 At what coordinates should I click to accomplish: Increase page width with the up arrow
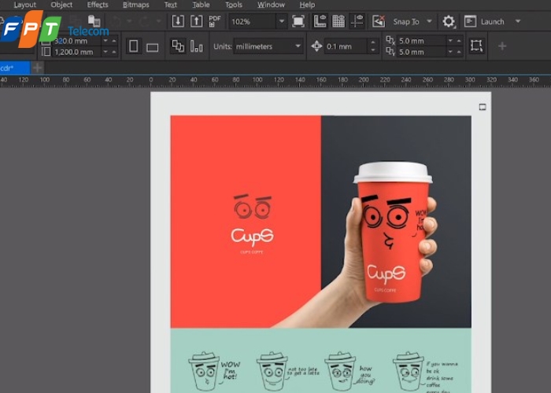pyautogui.click(x=113, y=41)
